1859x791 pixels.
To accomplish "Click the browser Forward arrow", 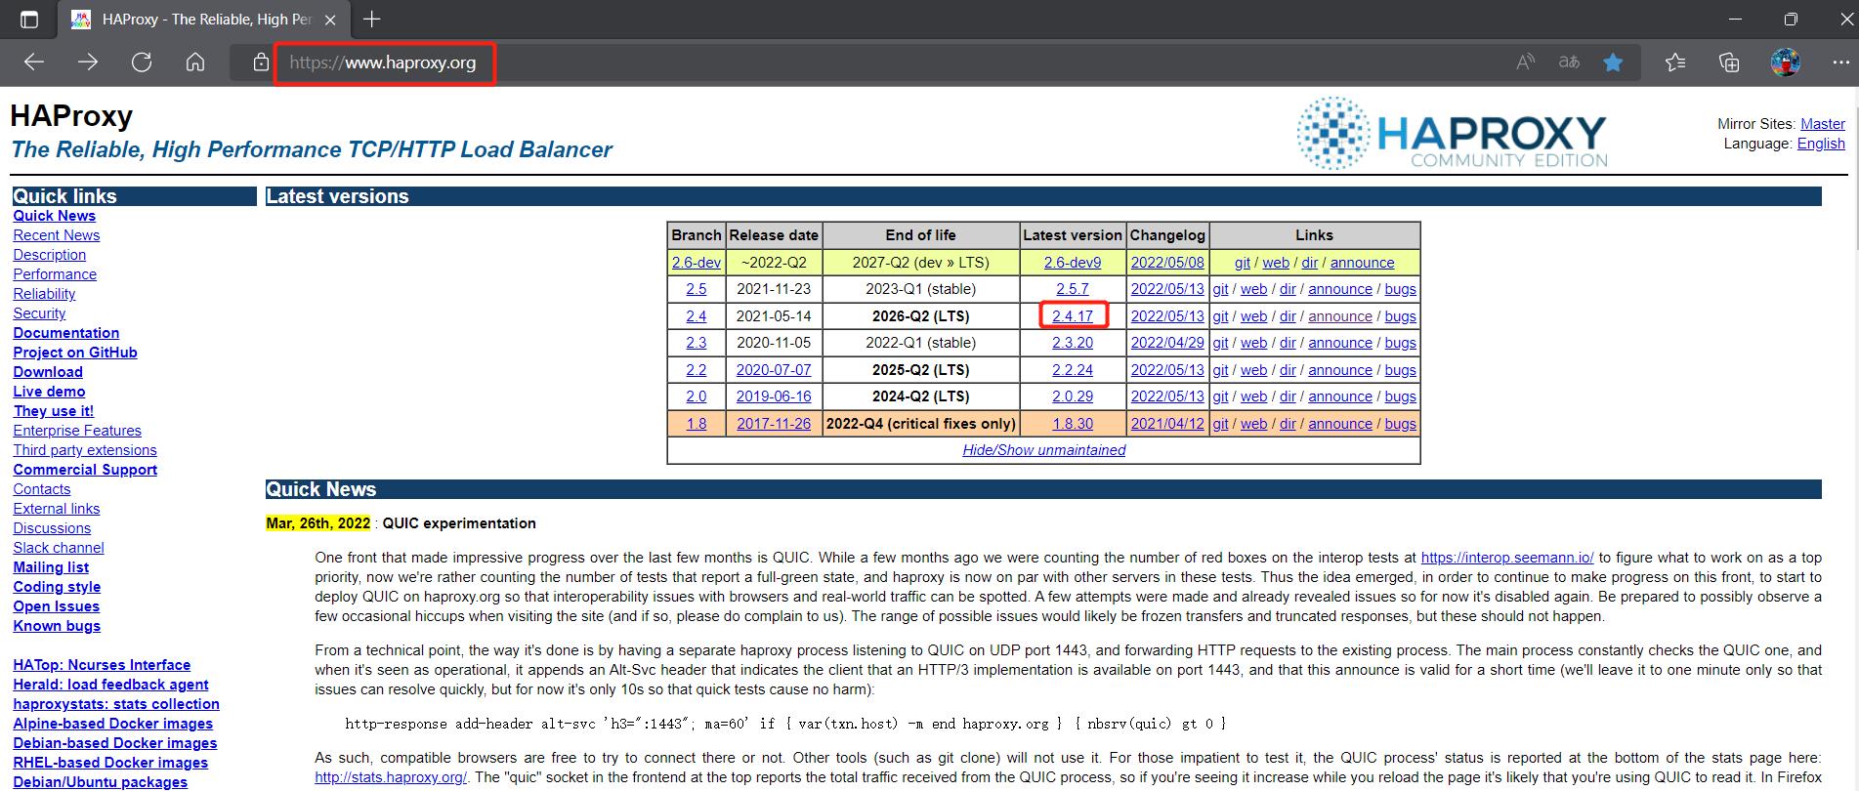I will 88,62.
